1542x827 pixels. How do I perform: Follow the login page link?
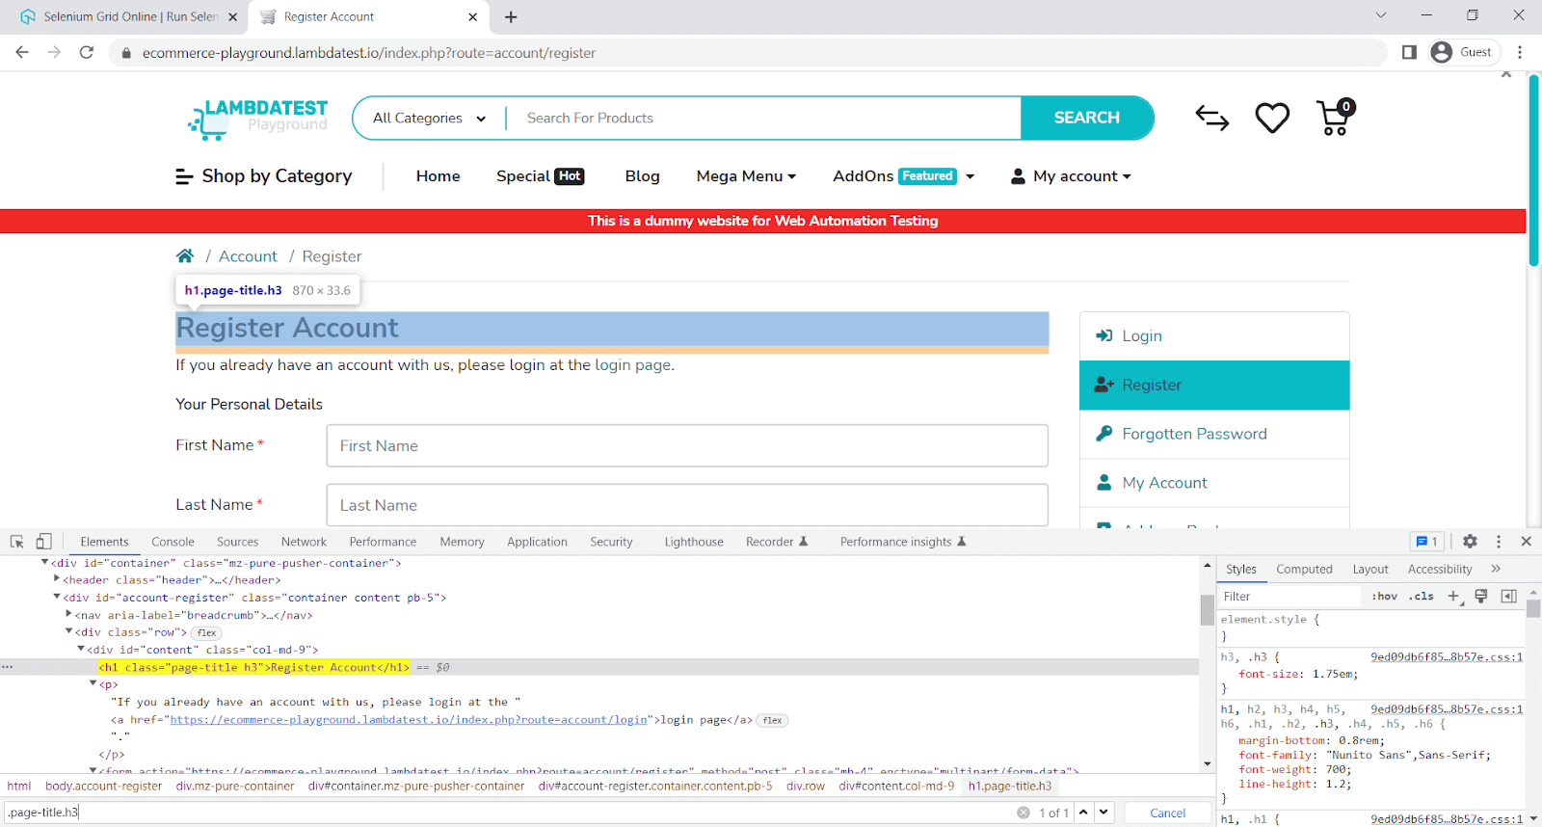click(632, 365)
